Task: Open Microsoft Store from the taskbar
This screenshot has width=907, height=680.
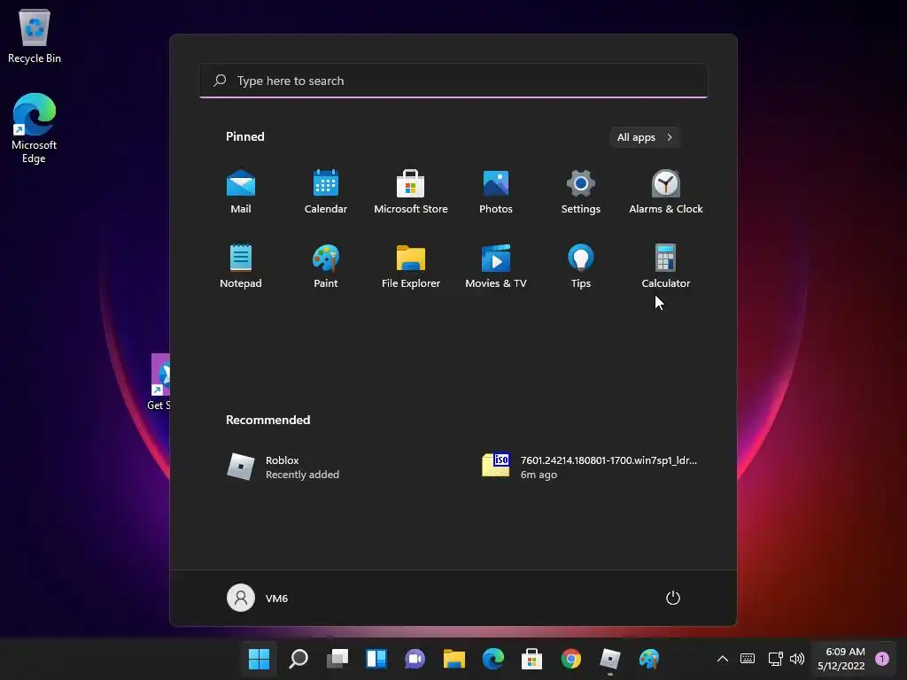Action: click(x=531, y=659)
